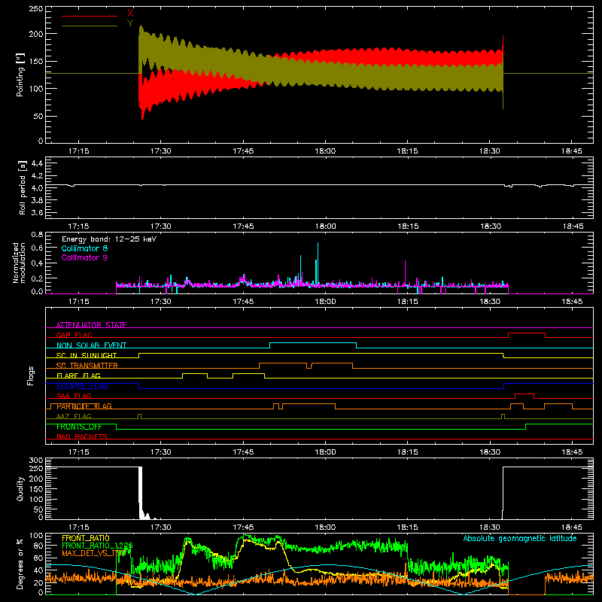Click the '300' tick on the Quality axis
The height and width of the screenshot is (602, 602).
(36, 461)
